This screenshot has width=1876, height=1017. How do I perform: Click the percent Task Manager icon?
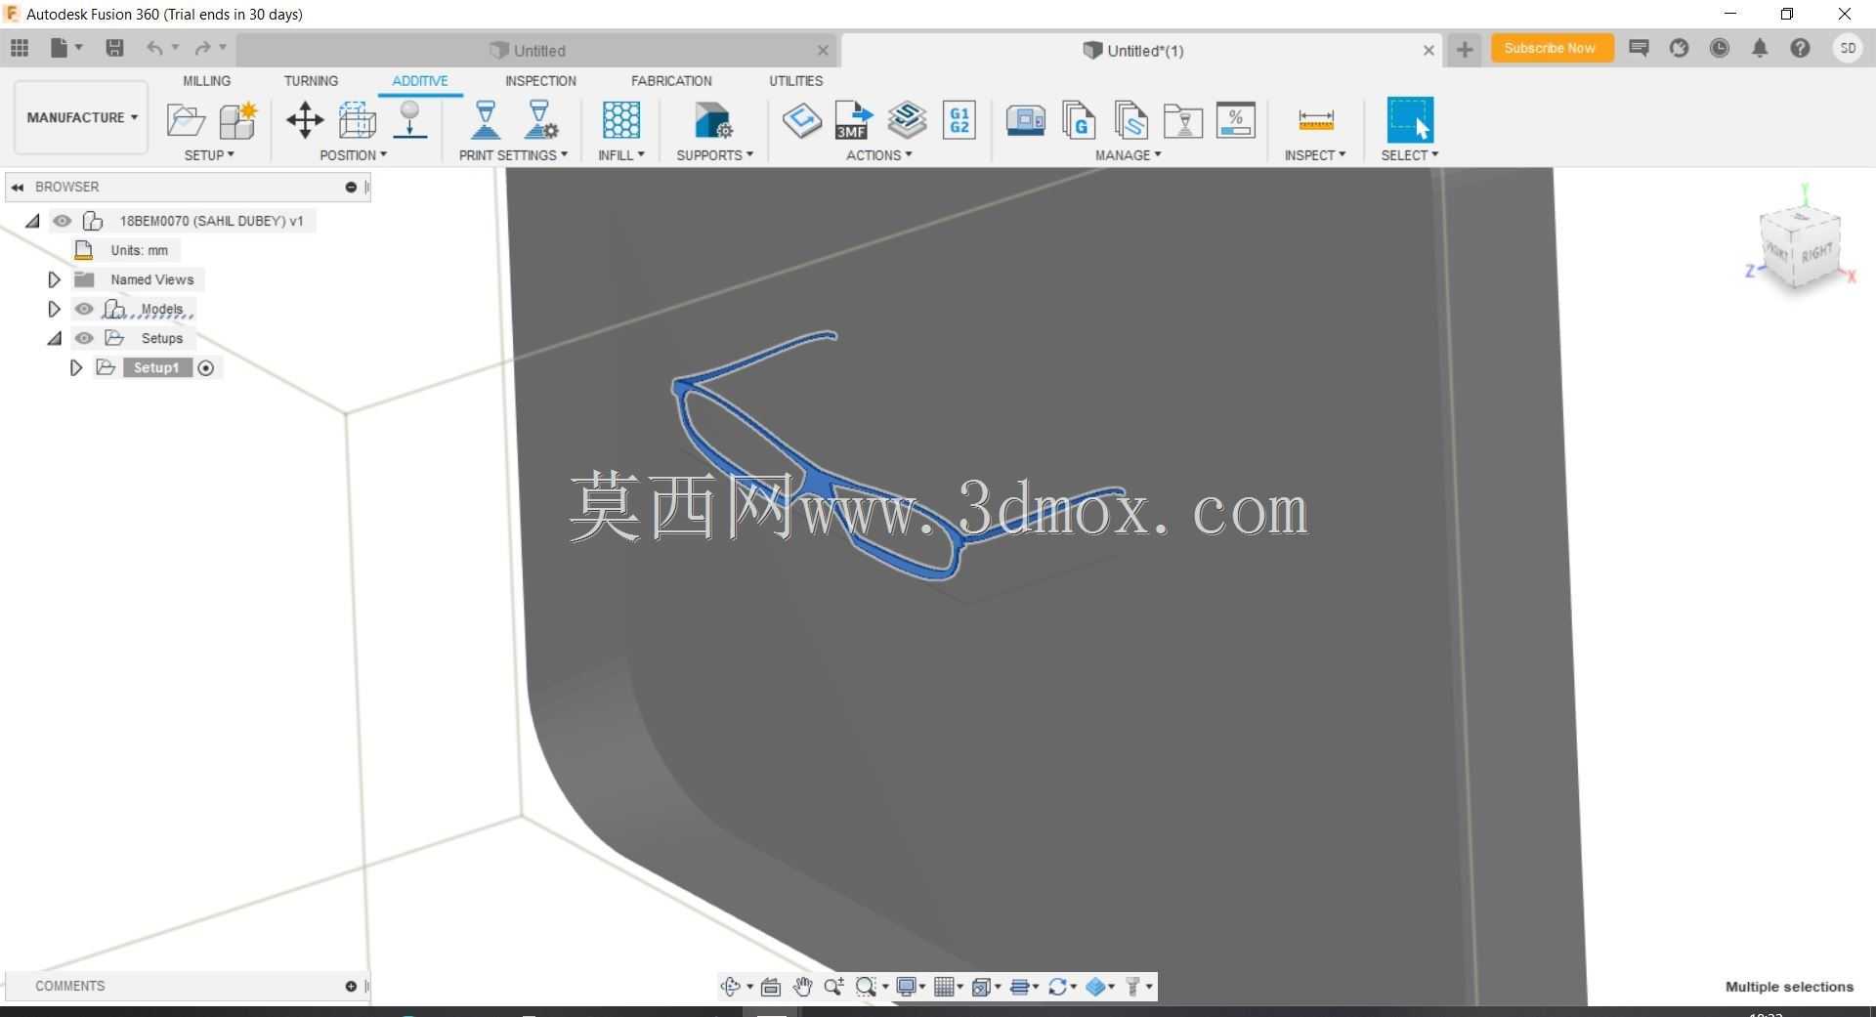(1236, 121)
